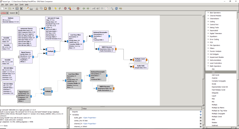Click the New flowgraph icon

point(2,9)
